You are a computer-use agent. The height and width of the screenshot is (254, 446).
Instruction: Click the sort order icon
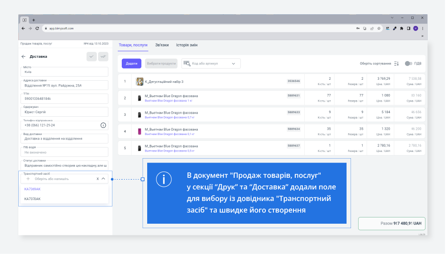click(396, 64)
